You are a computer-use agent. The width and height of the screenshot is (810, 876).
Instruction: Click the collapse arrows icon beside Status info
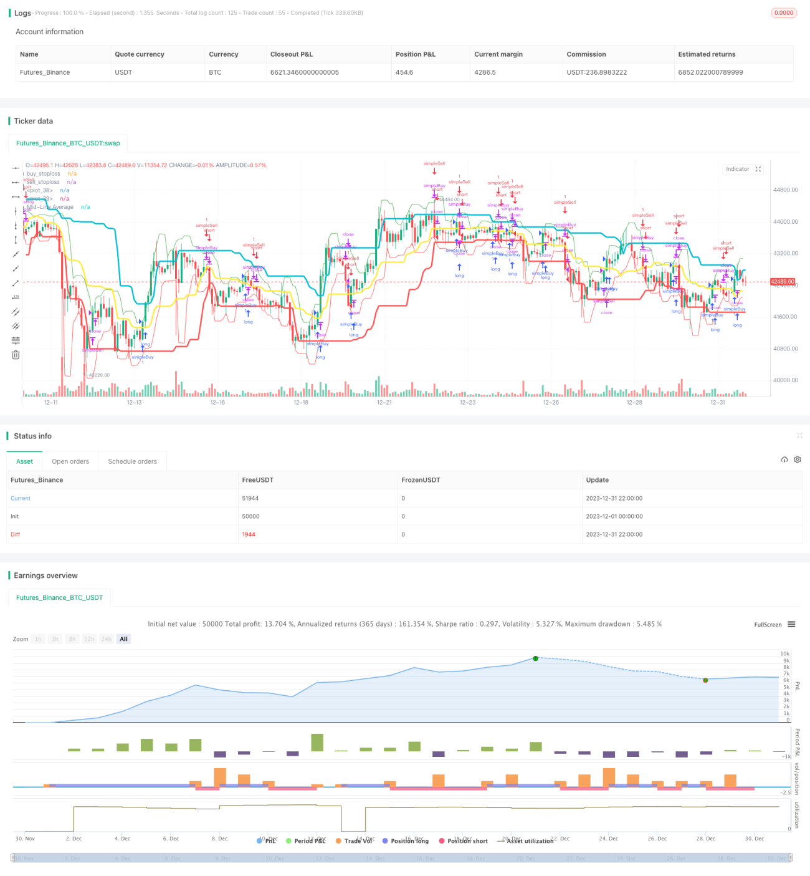click(799, 435)
